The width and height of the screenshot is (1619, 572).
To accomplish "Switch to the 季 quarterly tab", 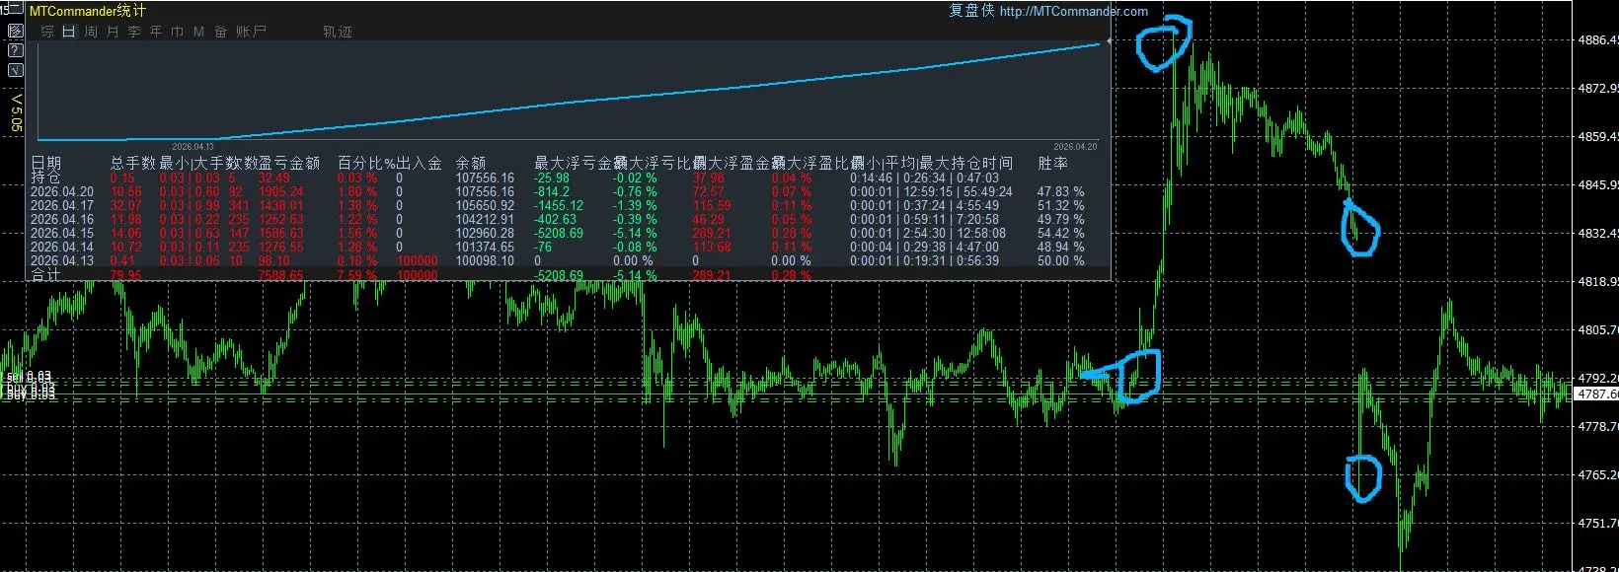I will pos(134,32).
